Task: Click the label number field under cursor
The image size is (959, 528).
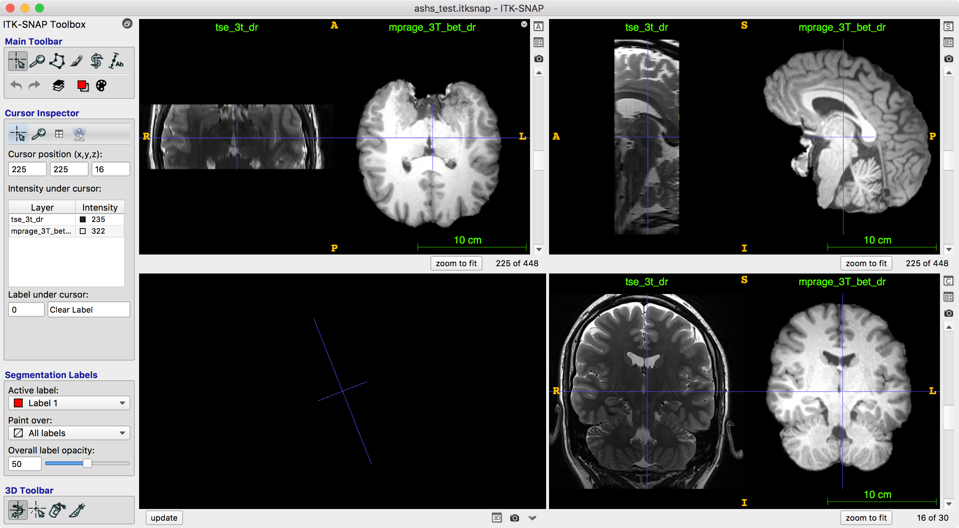Action: [x=26, y=309]
